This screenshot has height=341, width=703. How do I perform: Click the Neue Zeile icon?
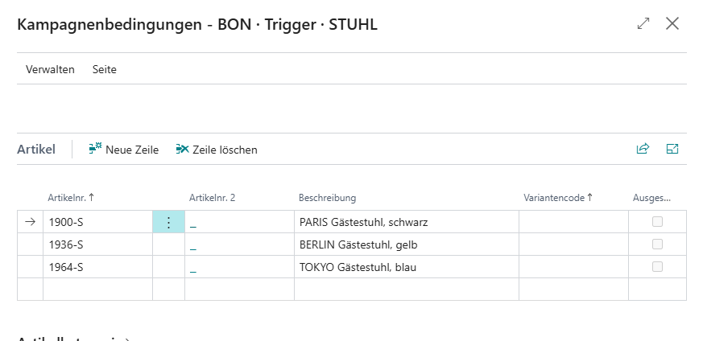tap(95, 149)
